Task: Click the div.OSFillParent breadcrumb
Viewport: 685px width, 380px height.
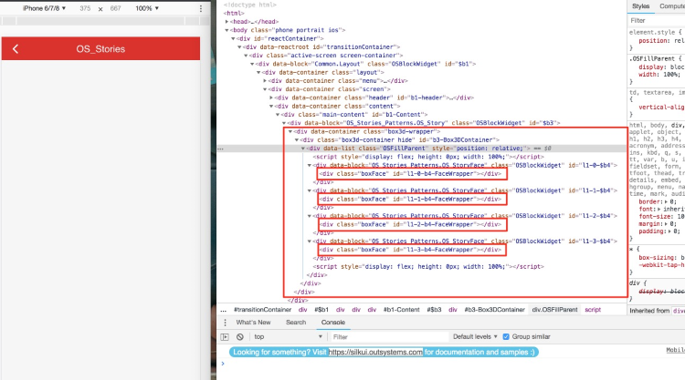Action: 555,310
